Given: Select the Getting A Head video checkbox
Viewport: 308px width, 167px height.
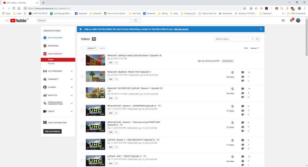Looking at the screenshot, I should point(82,60).
